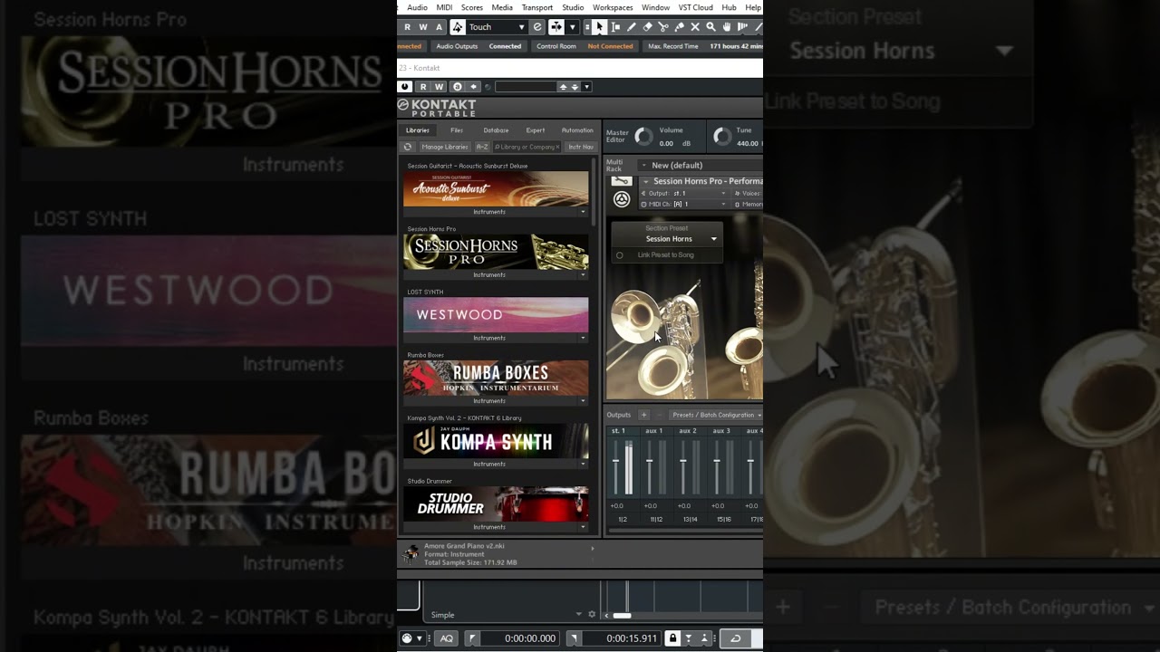Expand Acoustic Sunburst Instruments dropdown arrow
This screenshot has width=1160, height=652.
pos(584,212)
